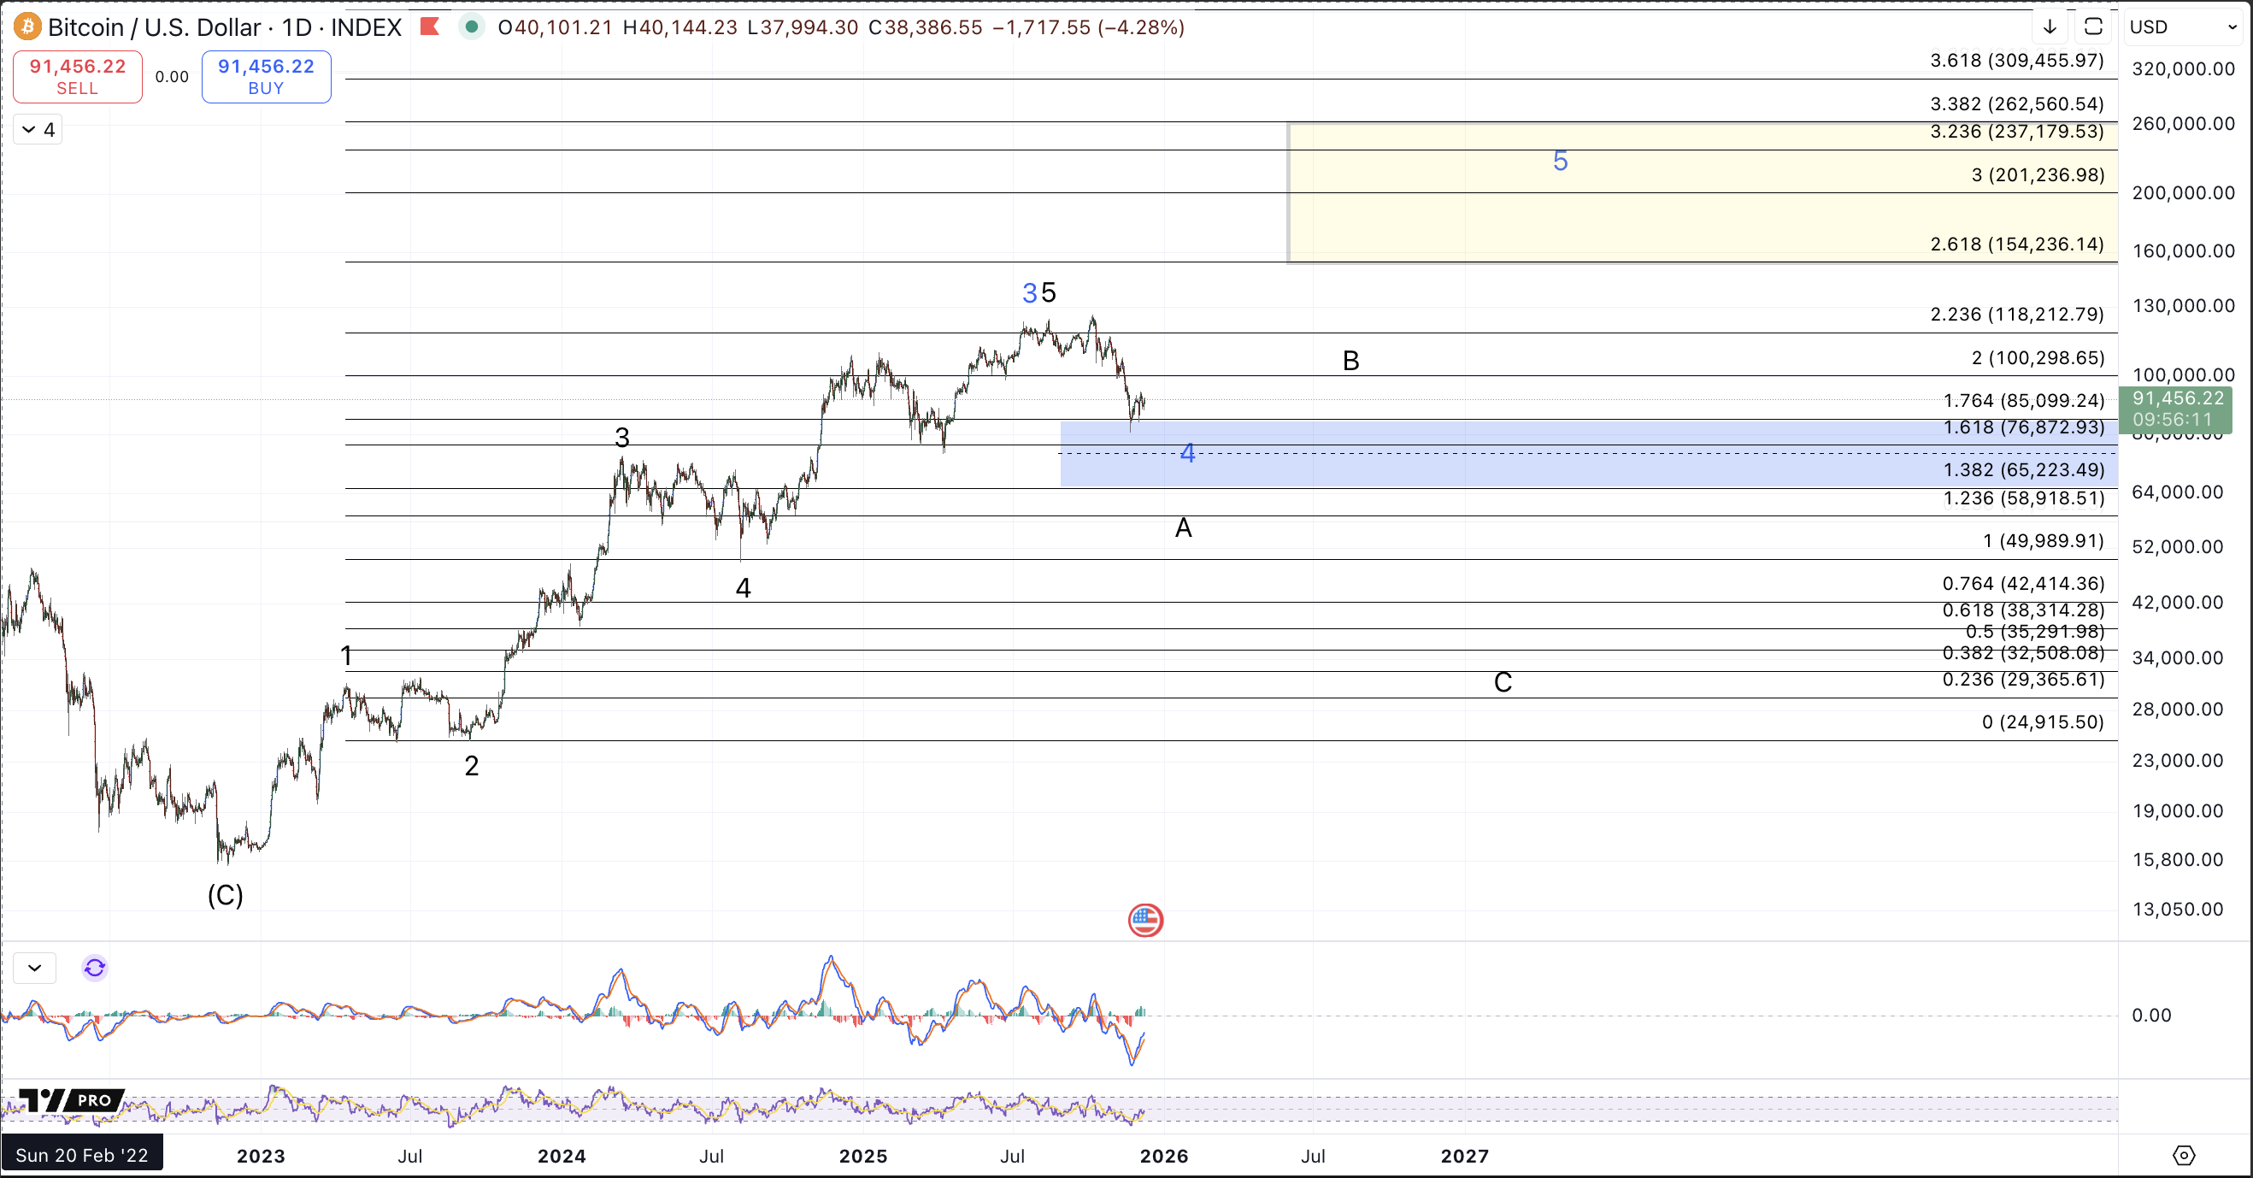Click the current price label 91,456.22 on axis
Screen dimensions: 2253x1178
pos(2177,398)
